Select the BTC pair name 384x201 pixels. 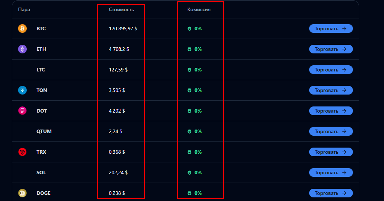41,29
